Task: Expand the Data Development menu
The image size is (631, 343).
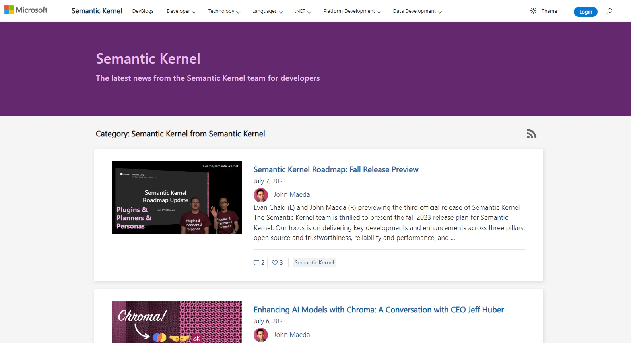Action: point(417,11)
